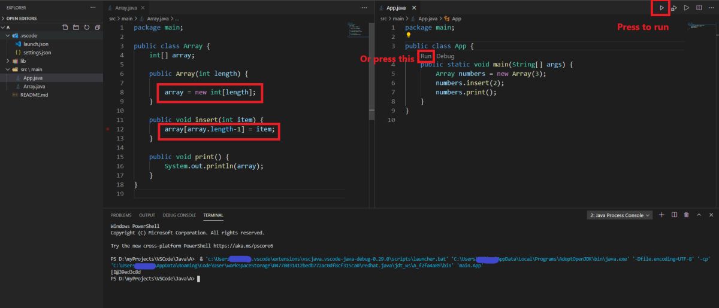Click the run-and-debug icon next to play

(x=674, y=8)
